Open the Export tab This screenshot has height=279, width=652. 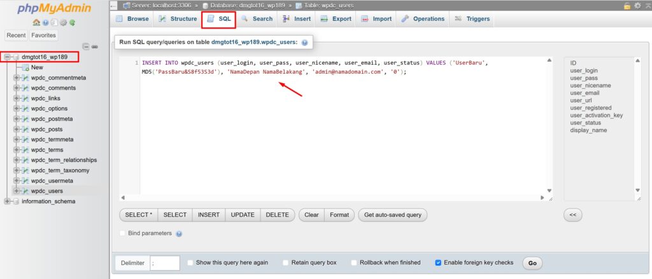(336, 19)
